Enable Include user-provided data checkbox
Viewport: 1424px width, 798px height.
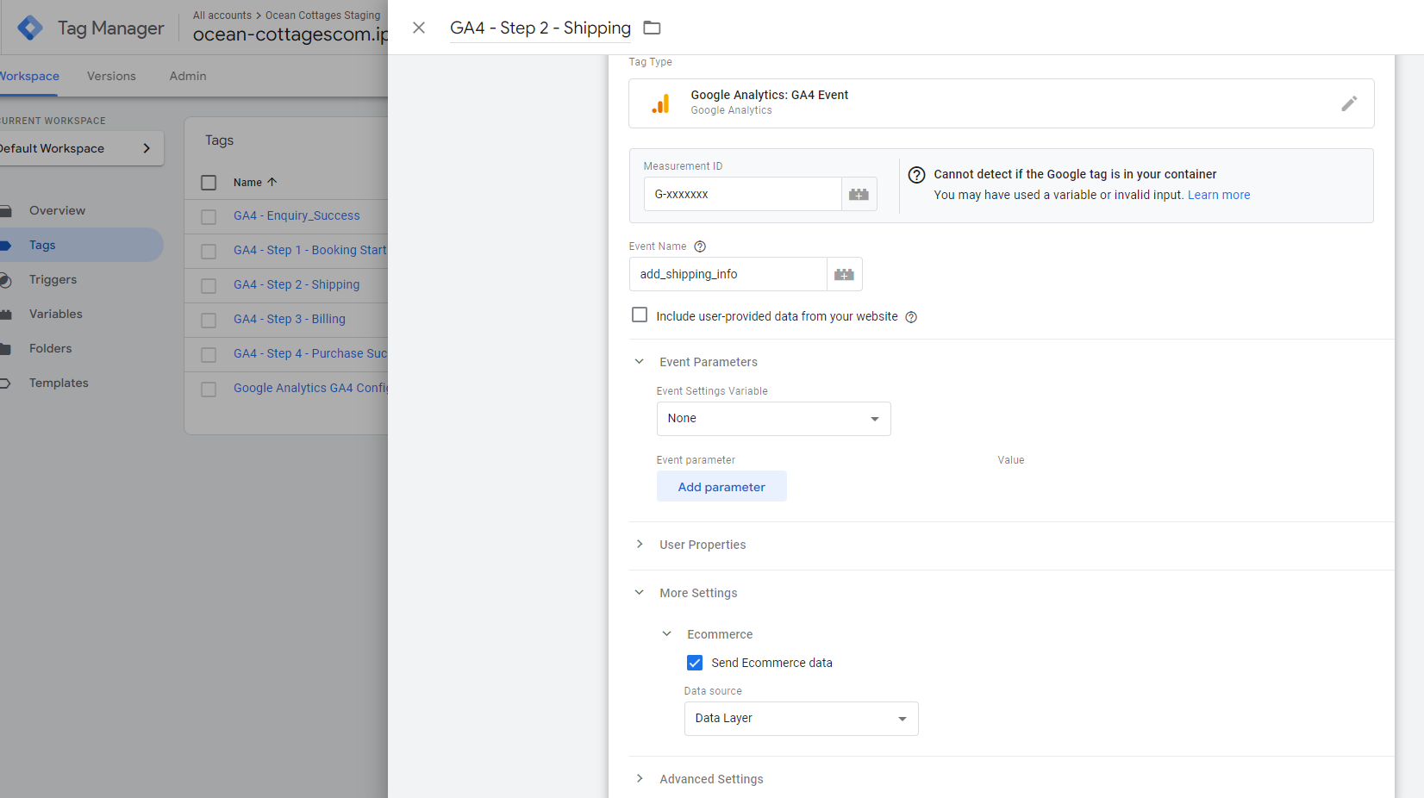pos(640,315)
